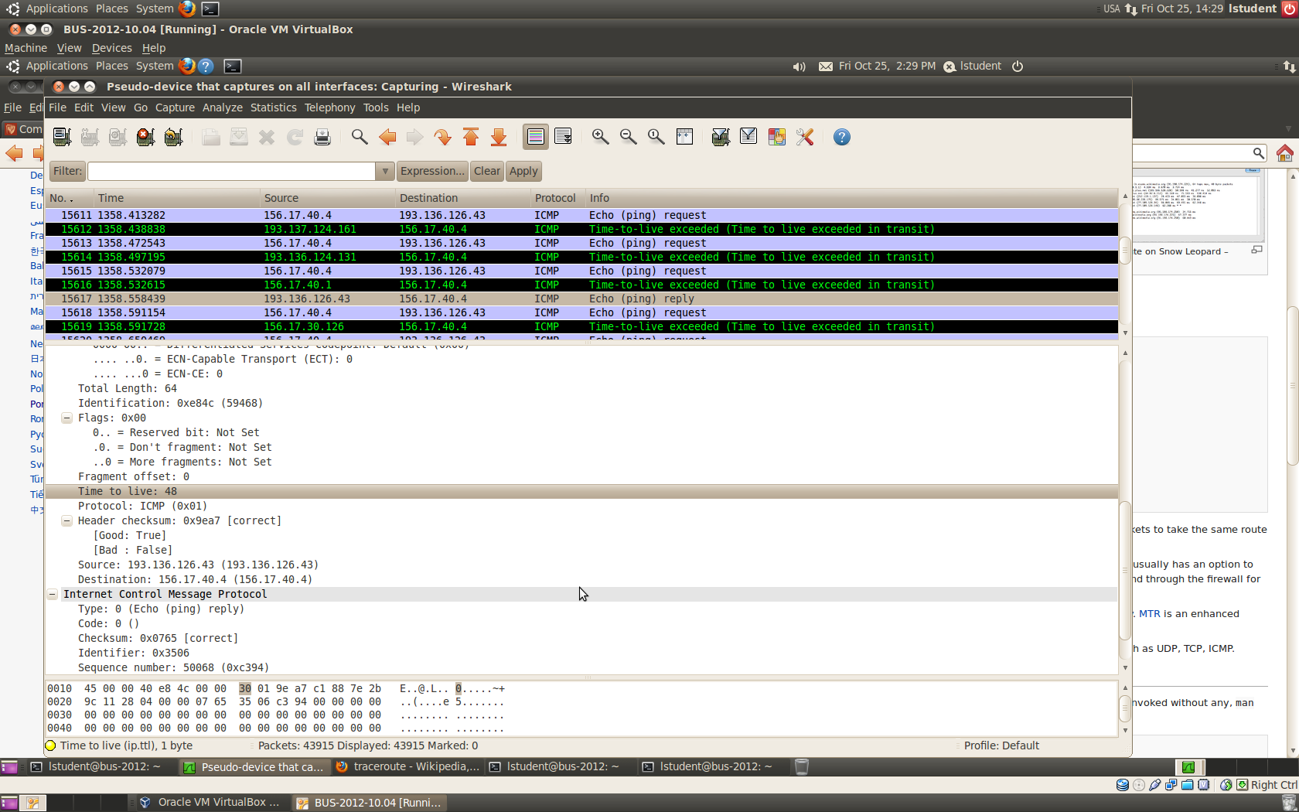Open coloring rules editor
The width and height of the screenshot is (1299, 812).
[x=776, y=138]
